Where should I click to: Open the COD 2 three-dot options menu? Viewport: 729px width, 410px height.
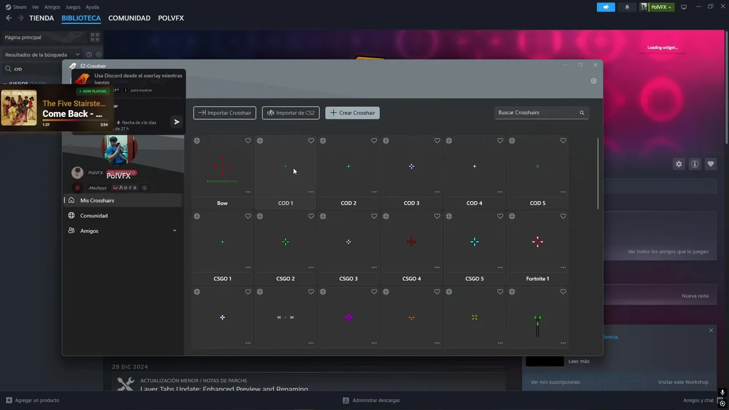374,192
